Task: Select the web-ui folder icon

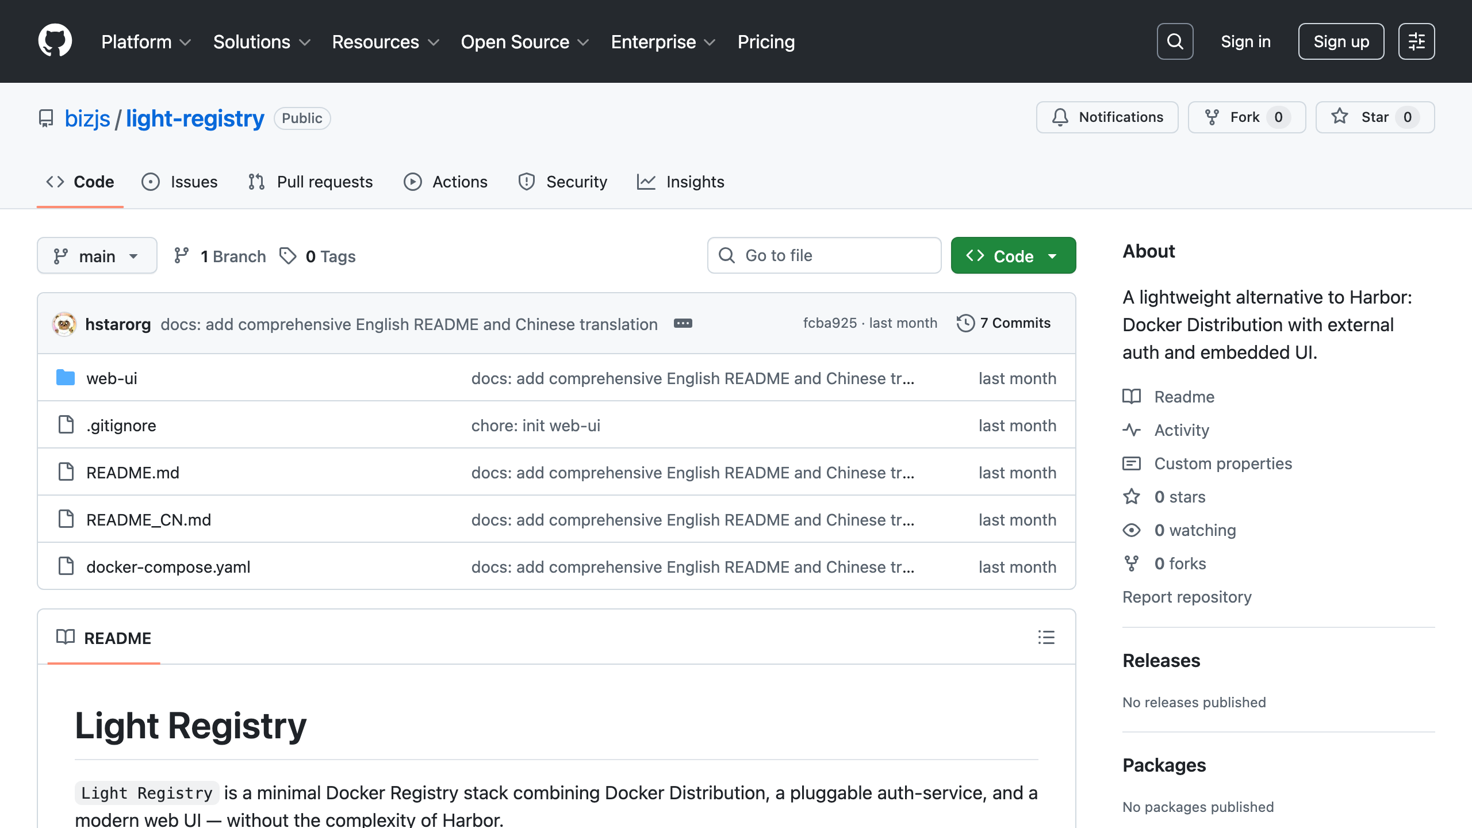Action: tap(66, 378)
